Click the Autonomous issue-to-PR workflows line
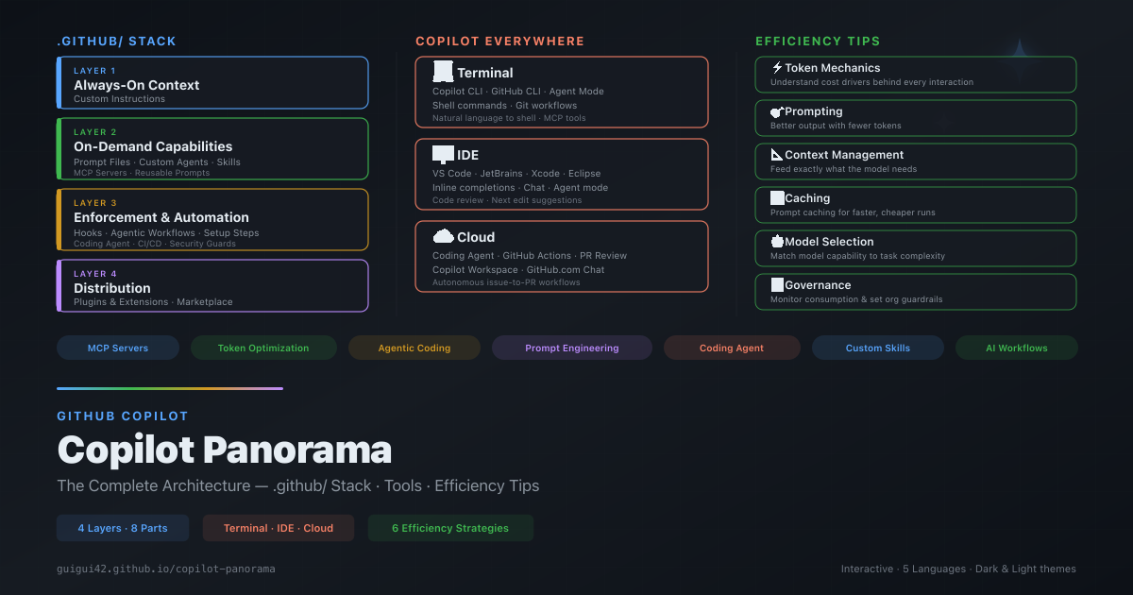This screenshot has height=595, width=1133. (x=506, y=282)
